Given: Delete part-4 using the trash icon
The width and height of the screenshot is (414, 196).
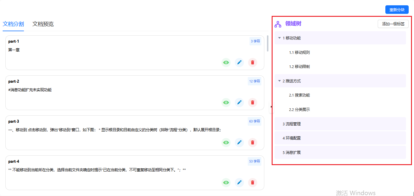Looking at the screenshot, I should [252, 182].
